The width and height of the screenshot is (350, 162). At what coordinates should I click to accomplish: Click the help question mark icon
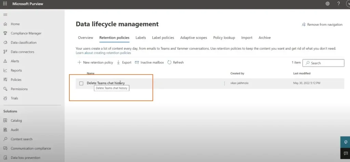click(338, 4)
